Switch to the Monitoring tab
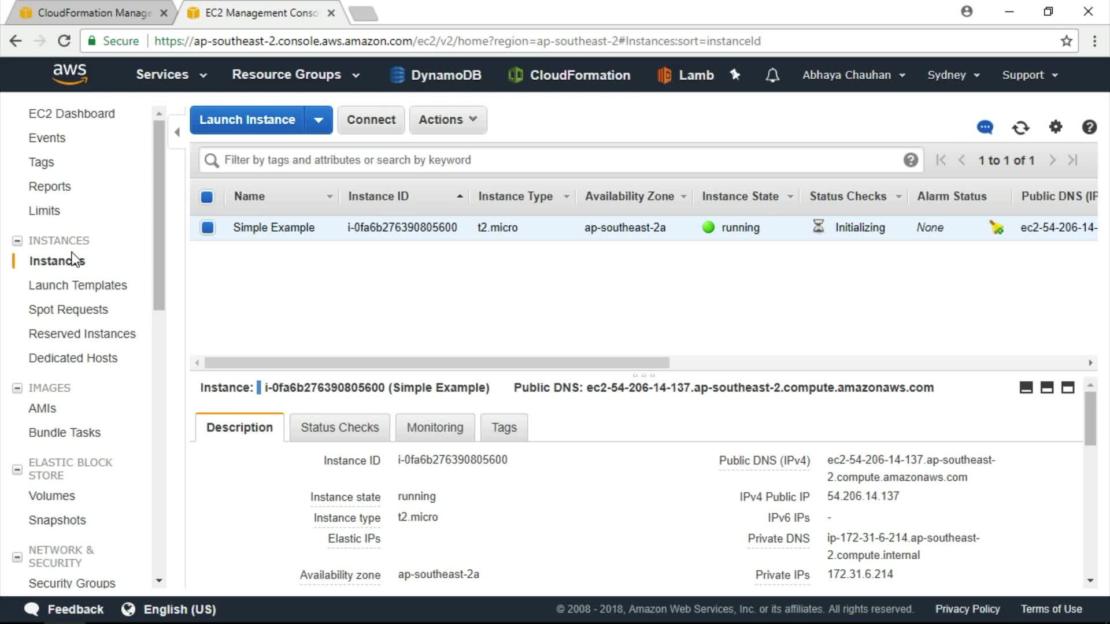1110x624 pixels. pyautogui.click(x=435, y=428)
